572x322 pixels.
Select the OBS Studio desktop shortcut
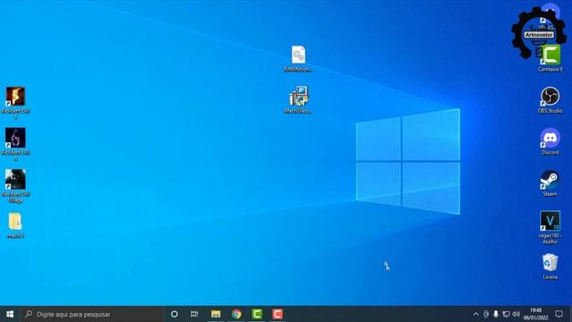(551, 97)
